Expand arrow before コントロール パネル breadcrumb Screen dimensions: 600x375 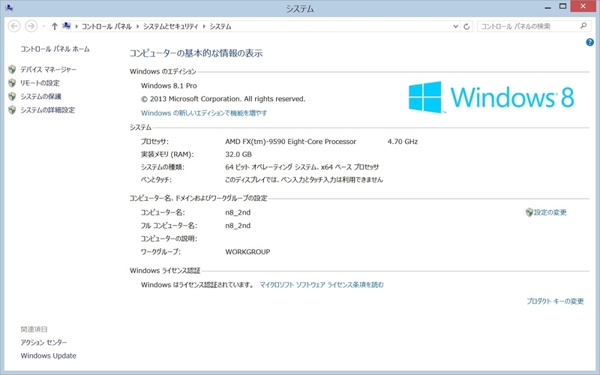(x=76, y=26)
